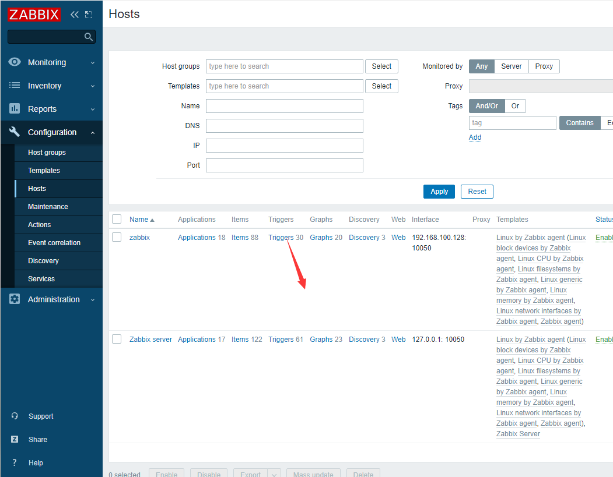This screenshot has height=477, width=613.
Task: Click the Add tag link
Action: point(475,137)
